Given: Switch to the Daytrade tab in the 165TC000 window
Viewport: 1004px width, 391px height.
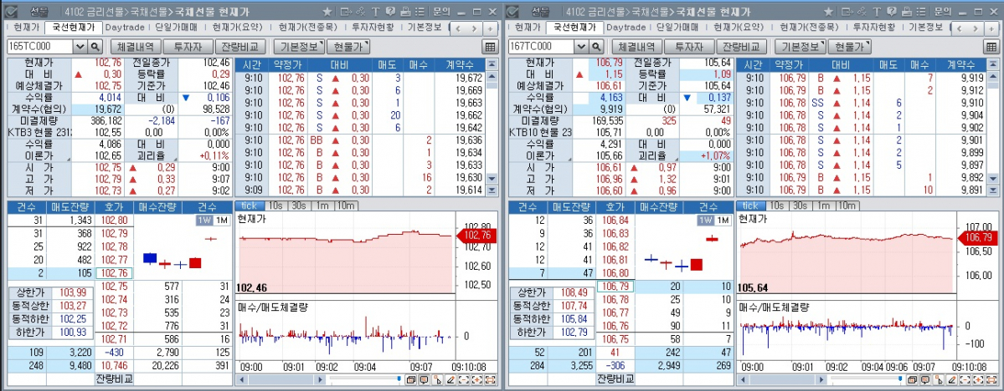Looking at the screenshot, I should coord(124,27).
